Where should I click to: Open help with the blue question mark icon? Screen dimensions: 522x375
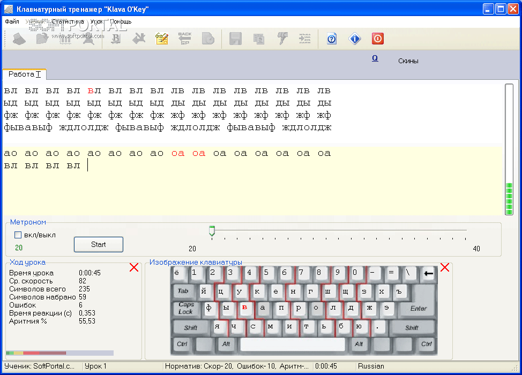(x=332, y=39)
